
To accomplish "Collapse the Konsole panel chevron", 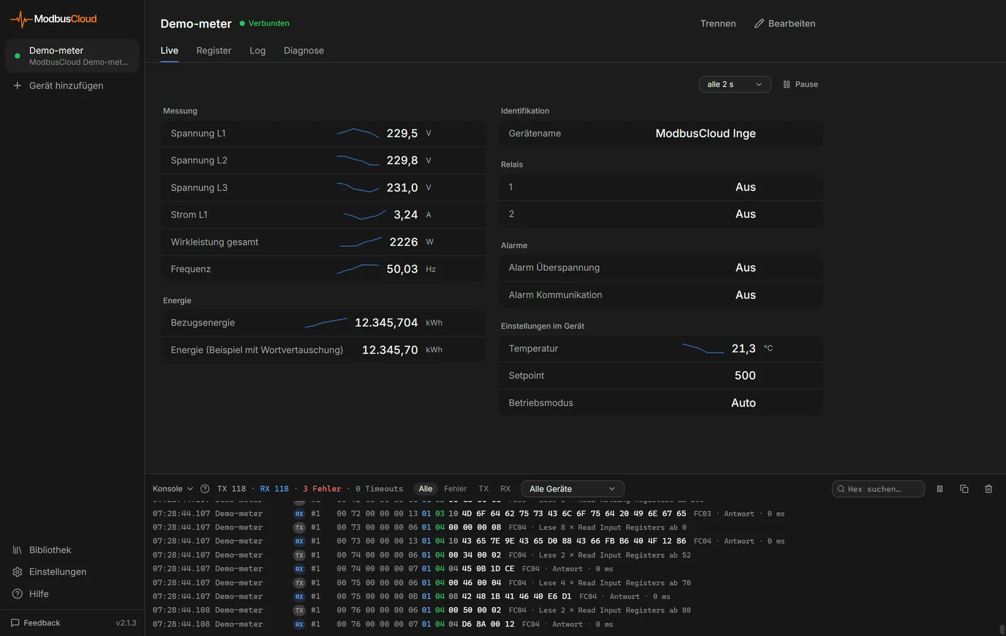I will 190,489.
